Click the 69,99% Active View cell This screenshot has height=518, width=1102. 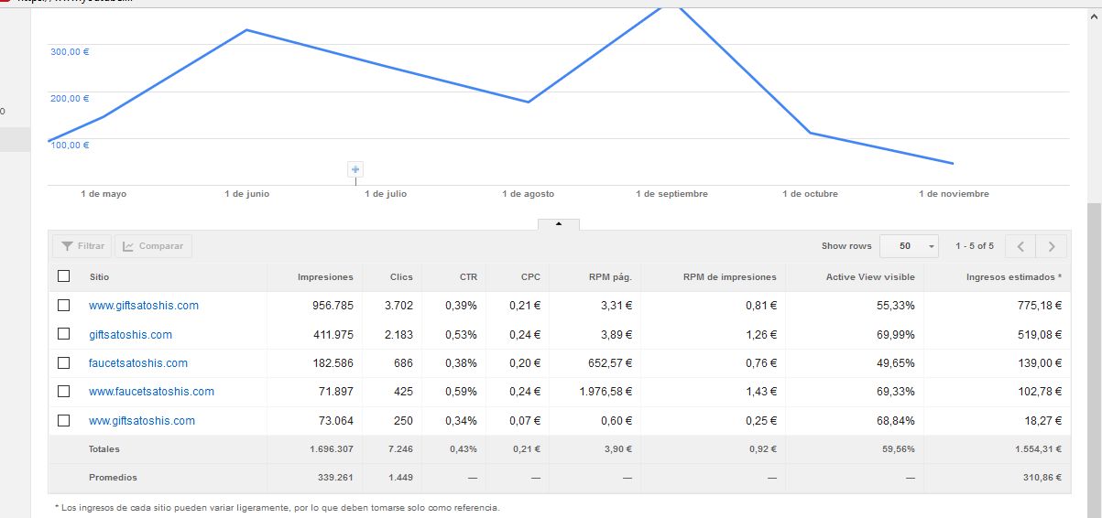pos(896,335)
